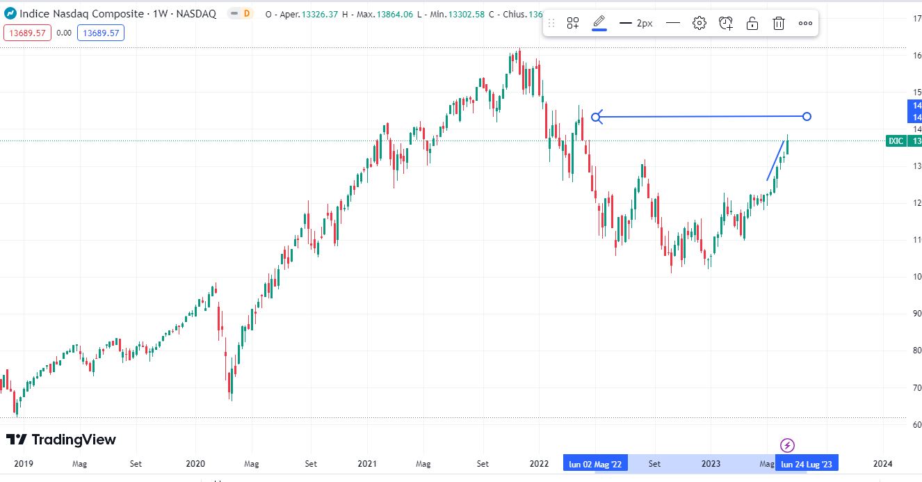This screenshot has width=922, height=482.
Task: Click the 2019 label on time axis
Action: pyautogui.click(x=24, y=463)
